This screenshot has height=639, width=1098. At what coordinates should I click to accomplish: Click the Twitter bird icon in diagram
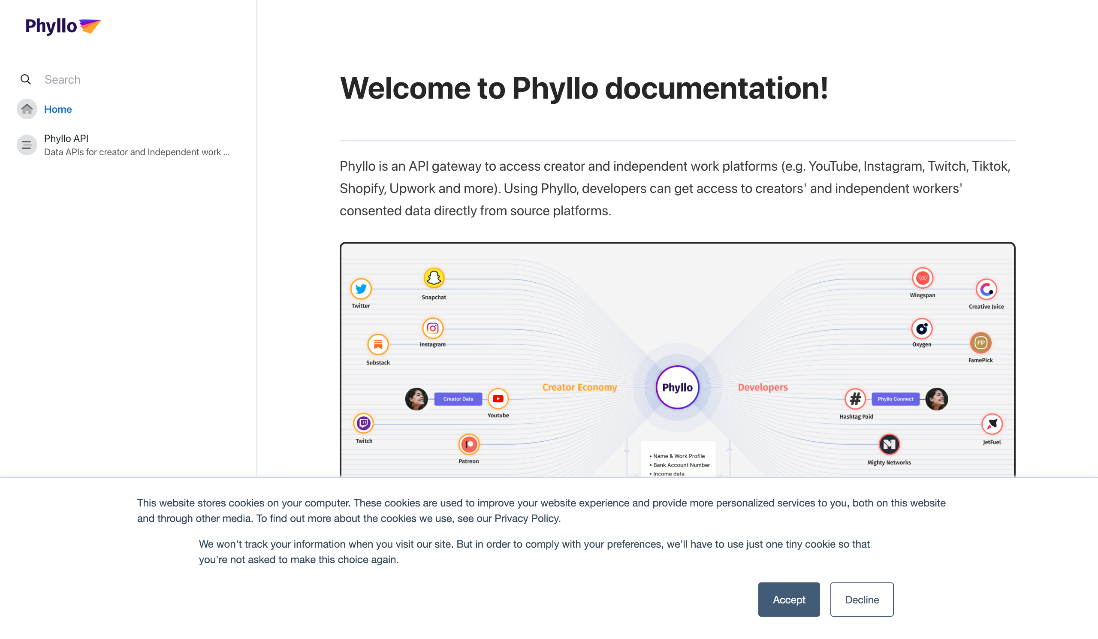point(361,289)
